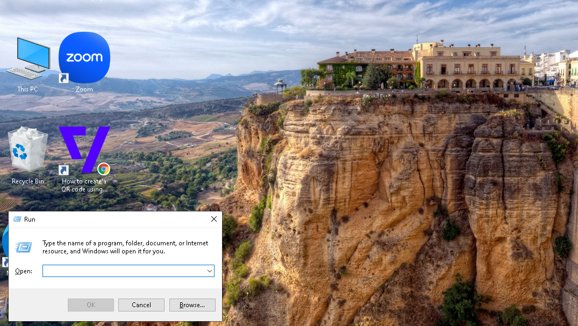The height and width of the screenshot is (326, 578).
Task: Click the small Run icon in the title bar
Action: coord(17,219)
